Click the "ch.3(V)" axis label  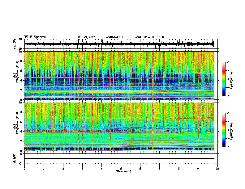[15, 158]
